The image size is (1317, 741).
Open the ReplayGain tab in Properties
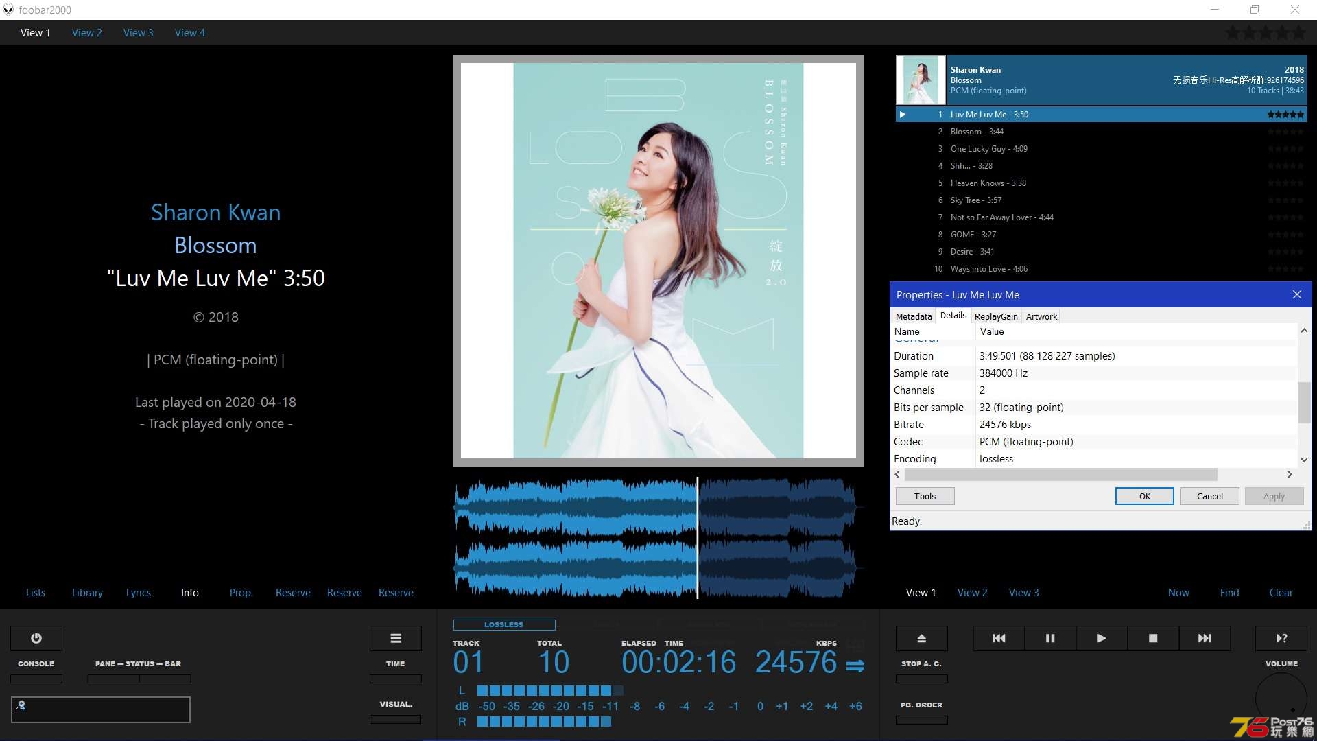tap(996, 316)
